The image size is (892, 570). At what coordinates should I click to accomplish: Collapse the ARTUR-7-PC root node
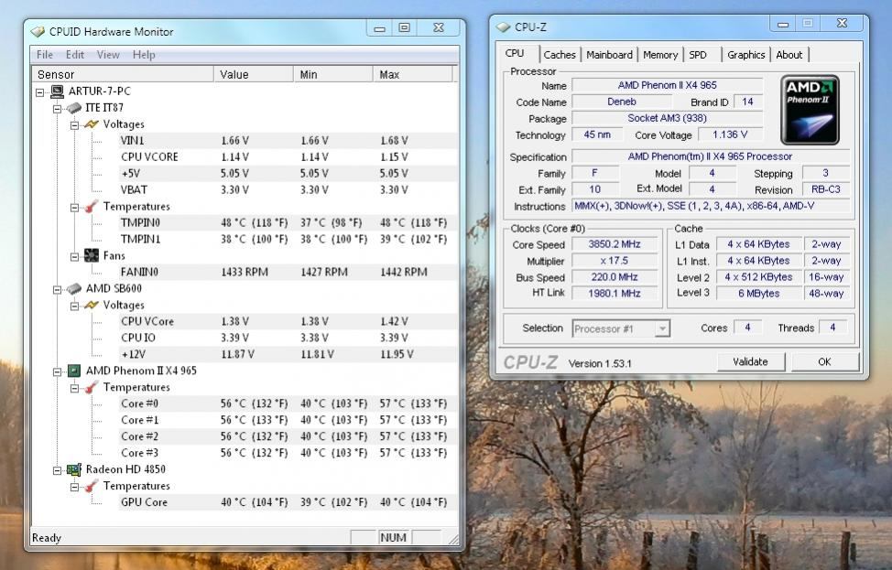(39, 92)
